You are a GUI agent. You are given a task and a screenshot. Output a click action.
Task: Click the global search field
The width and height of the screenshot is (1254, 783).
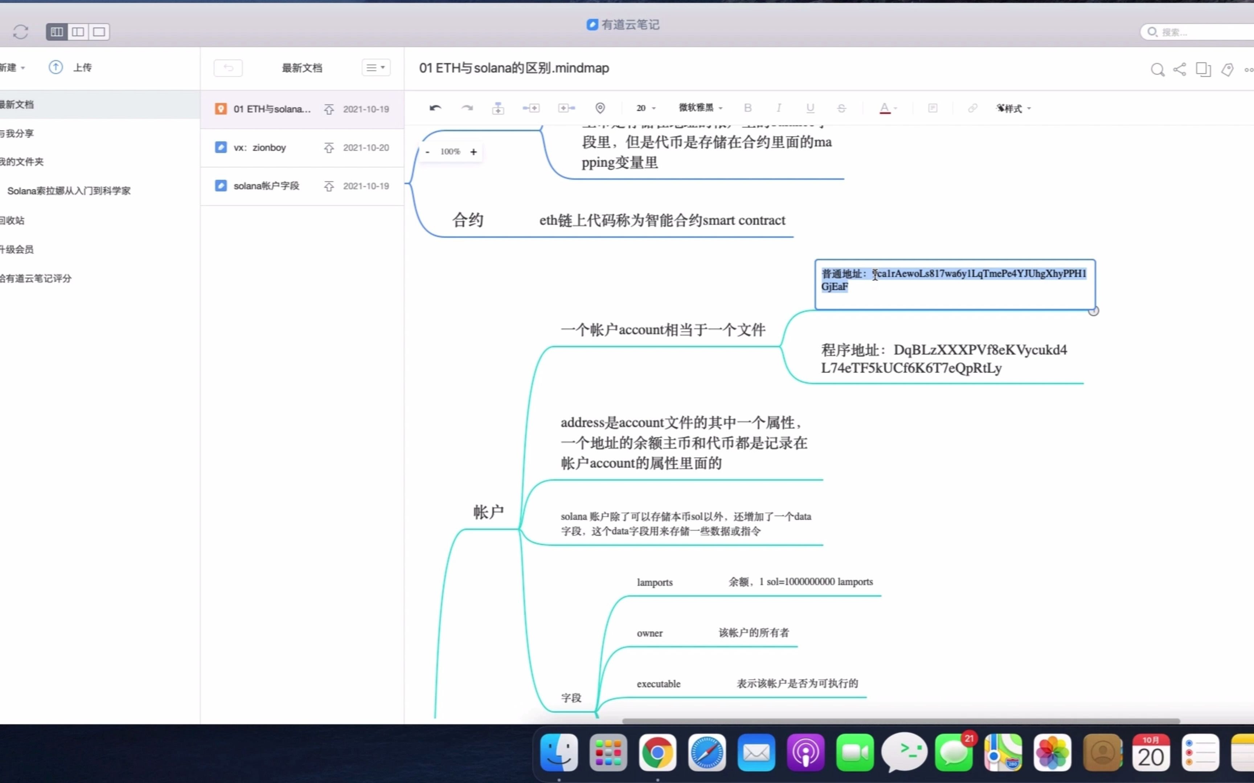pos(1197,32)
